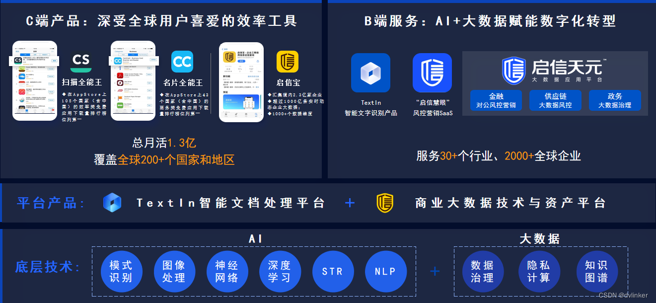Select the 神经网络 circle
The width and height of the screenshot is (656, 303).
coord(226,272)
